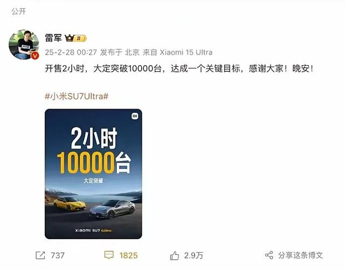
Task: Open comments via speech bubble icon
Action: (x=109, y=255)
